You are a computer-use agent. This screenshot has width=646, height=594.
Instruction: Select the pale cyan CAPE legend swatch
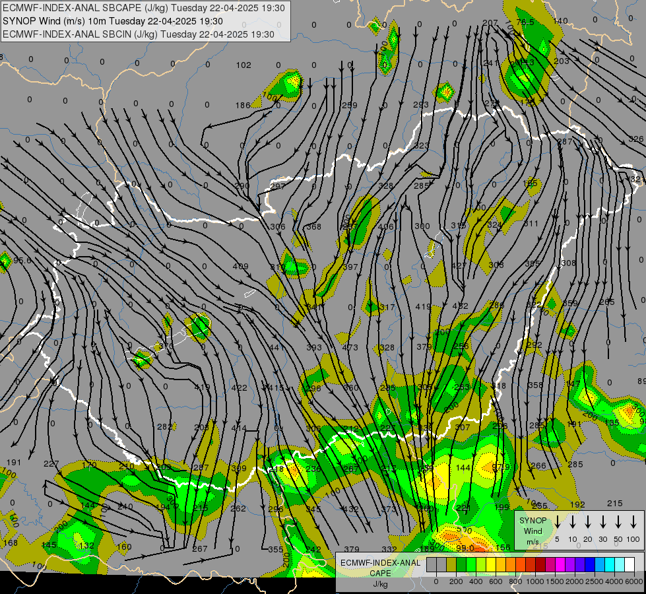click(x=619, y=565)
